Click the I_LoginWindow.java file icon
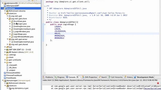Viewport: 161px width, 90px height. pyautogui.click(x=12, y=31)
